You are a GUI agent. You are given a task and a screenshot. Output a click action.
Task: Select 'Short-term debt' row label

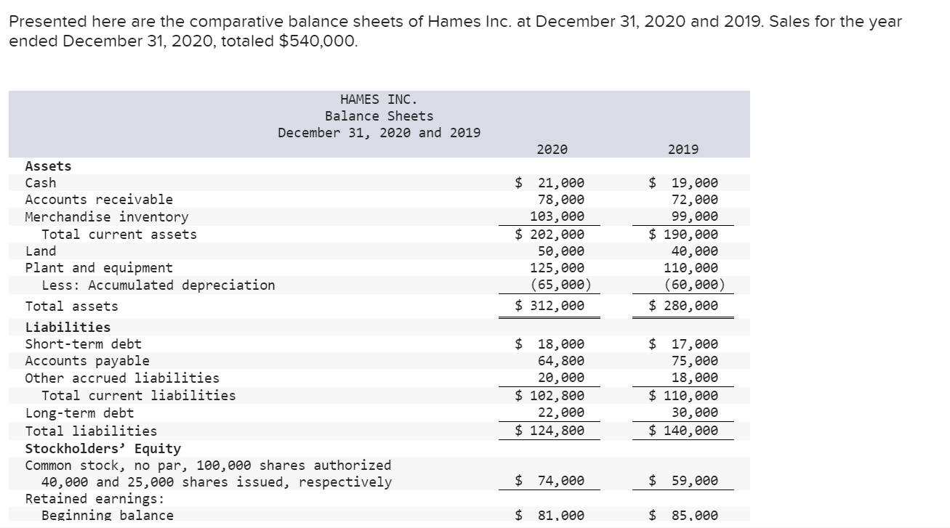84,344
